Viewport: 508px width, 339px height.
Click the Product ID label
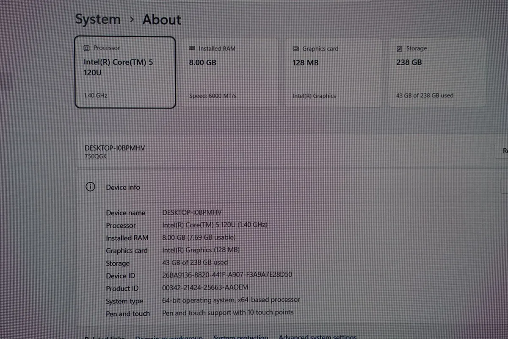point(122,289)
